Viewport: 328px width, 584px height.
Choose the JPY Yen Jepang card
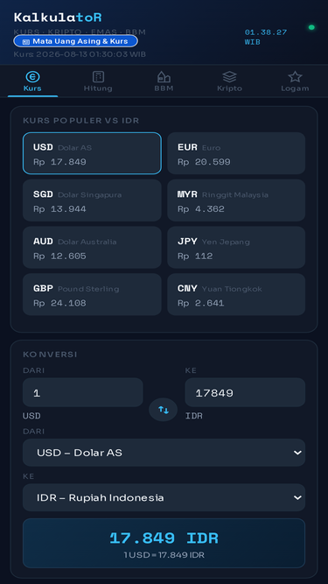click(236, 247)
